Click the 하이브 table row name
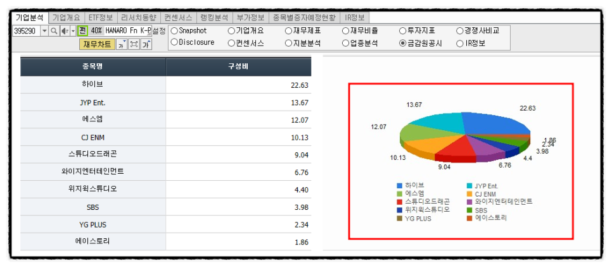 [x=93, y=85]
